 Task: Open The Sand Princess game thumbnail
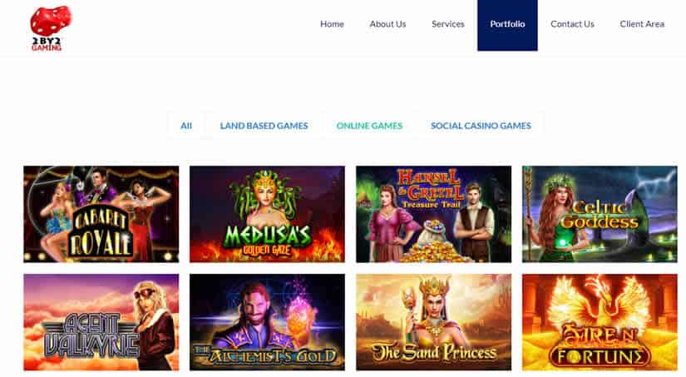pos(433,322)
